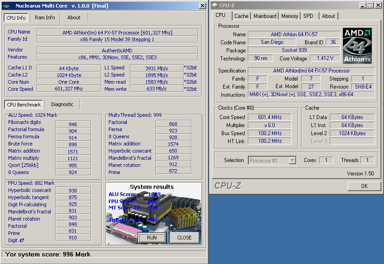The image size is (384, 264).
Task: Click the CPU-Z title bar icon
Action: pyautogui.click(x=216, y=5)
